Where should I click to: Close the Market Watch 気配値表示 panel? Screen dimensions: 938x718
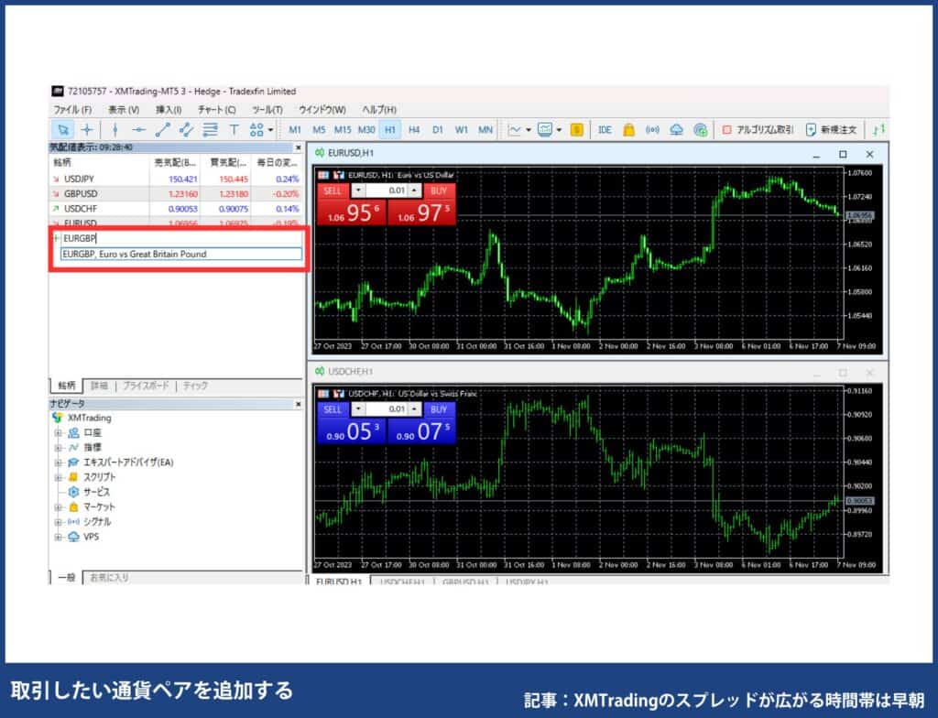point(298,147)
